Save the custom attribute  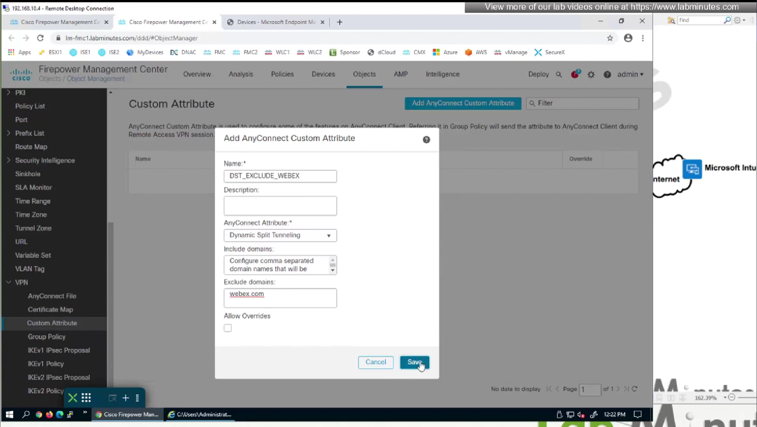click(x=414, y=362)
